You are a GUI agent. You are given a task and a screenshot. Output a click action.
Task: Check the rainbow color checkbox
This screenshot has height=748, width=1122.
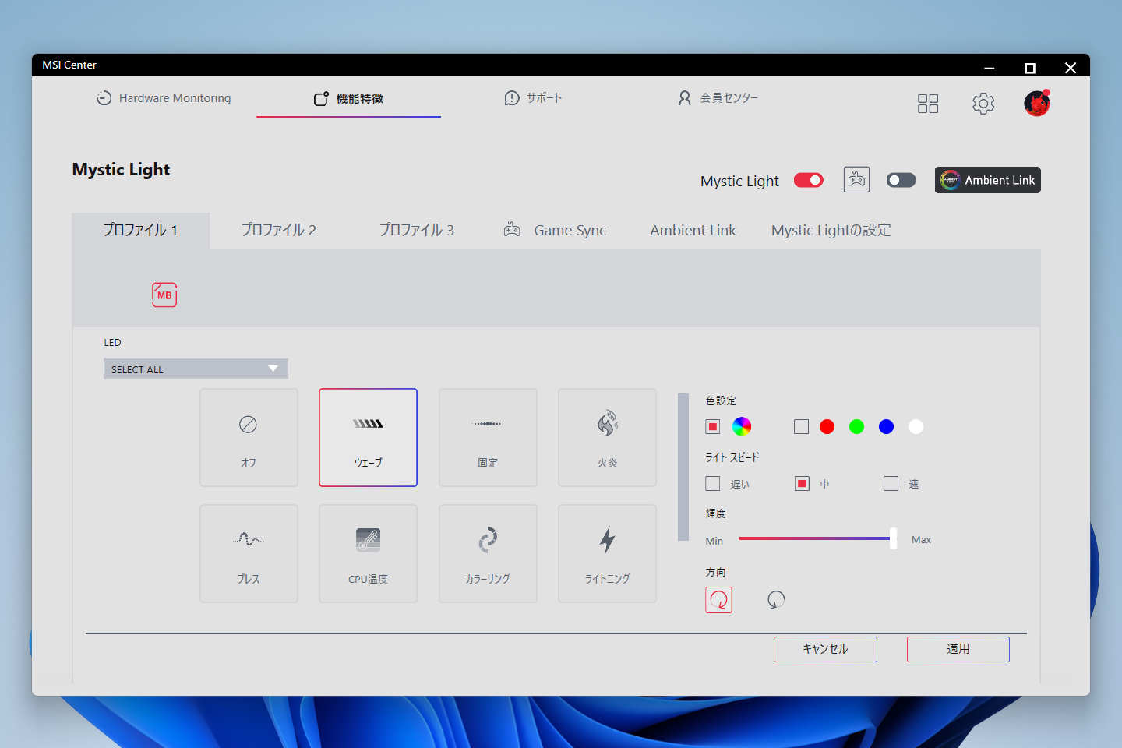tap(712, 426)
